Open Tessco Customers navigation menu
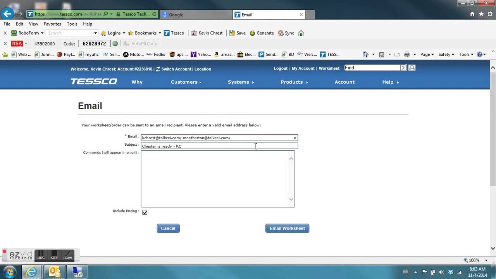The height and width of the screenshot is (279, 496). click(186, 82)
